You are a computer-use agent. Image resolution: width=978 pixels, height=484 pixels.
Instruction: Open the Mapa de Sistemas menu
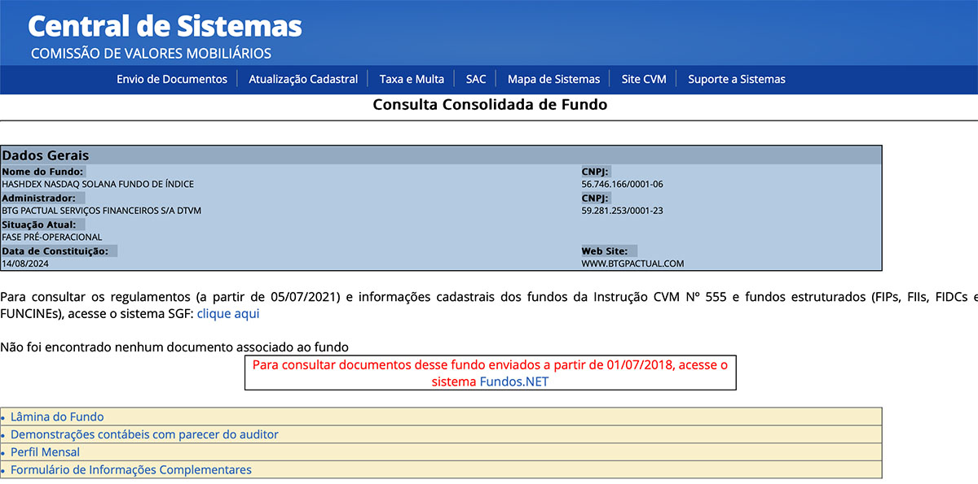(553, 79)
